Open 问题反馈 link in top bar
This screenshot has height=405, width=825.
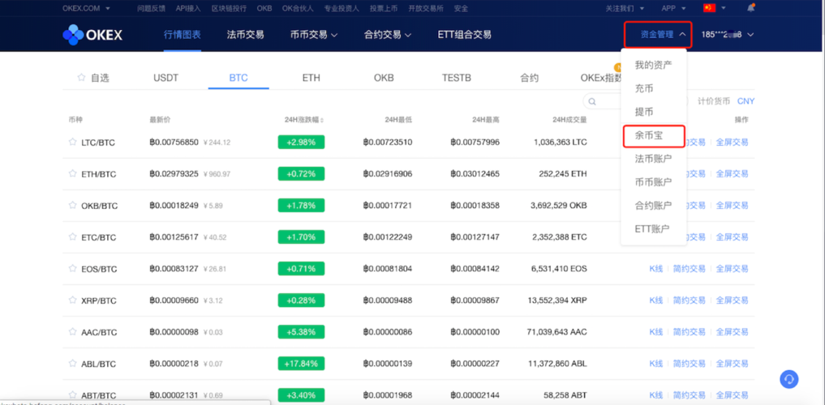pos(150,8)
